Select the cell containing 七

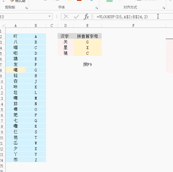click(x=15, y=120)
